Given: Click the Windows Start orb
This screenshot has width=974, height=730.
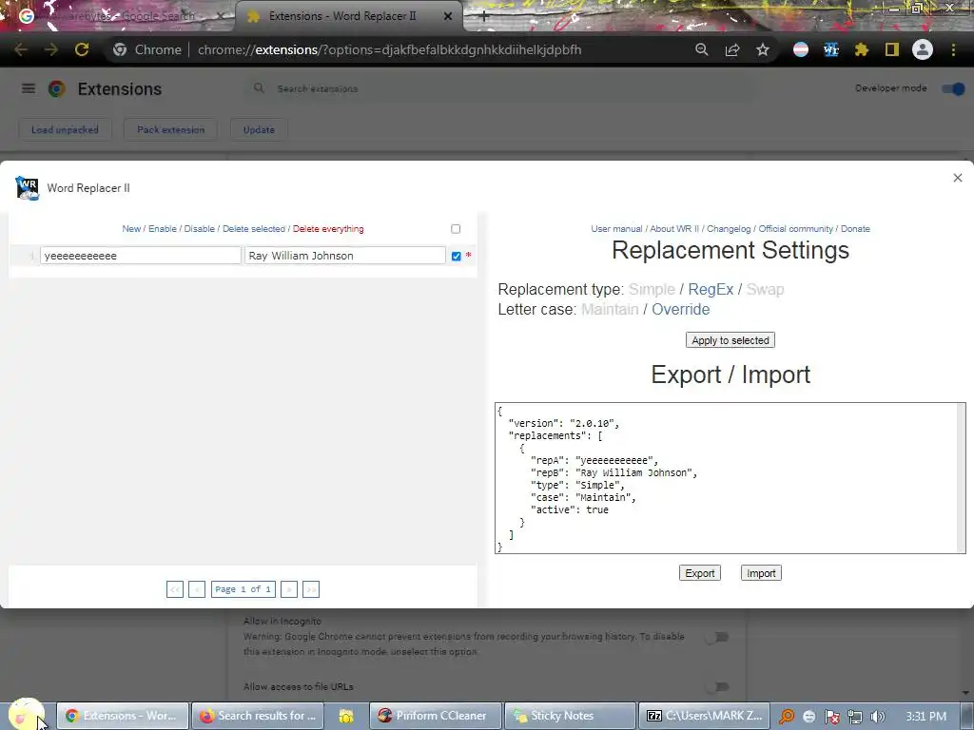Looking at the screenshot, I should pos(26,715).
